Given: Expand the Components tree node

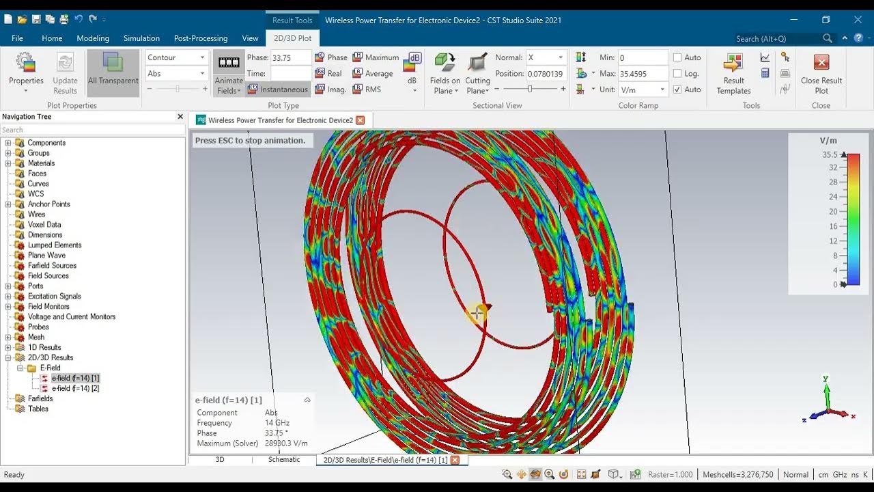Looking at the screenshot, I should [8, 143].
